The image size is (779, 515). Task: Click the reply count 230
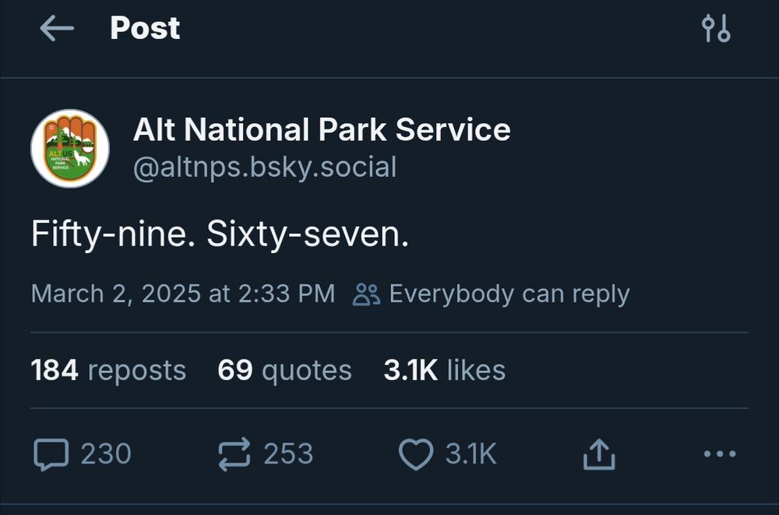pyautogui.click(x=108, y=453)
